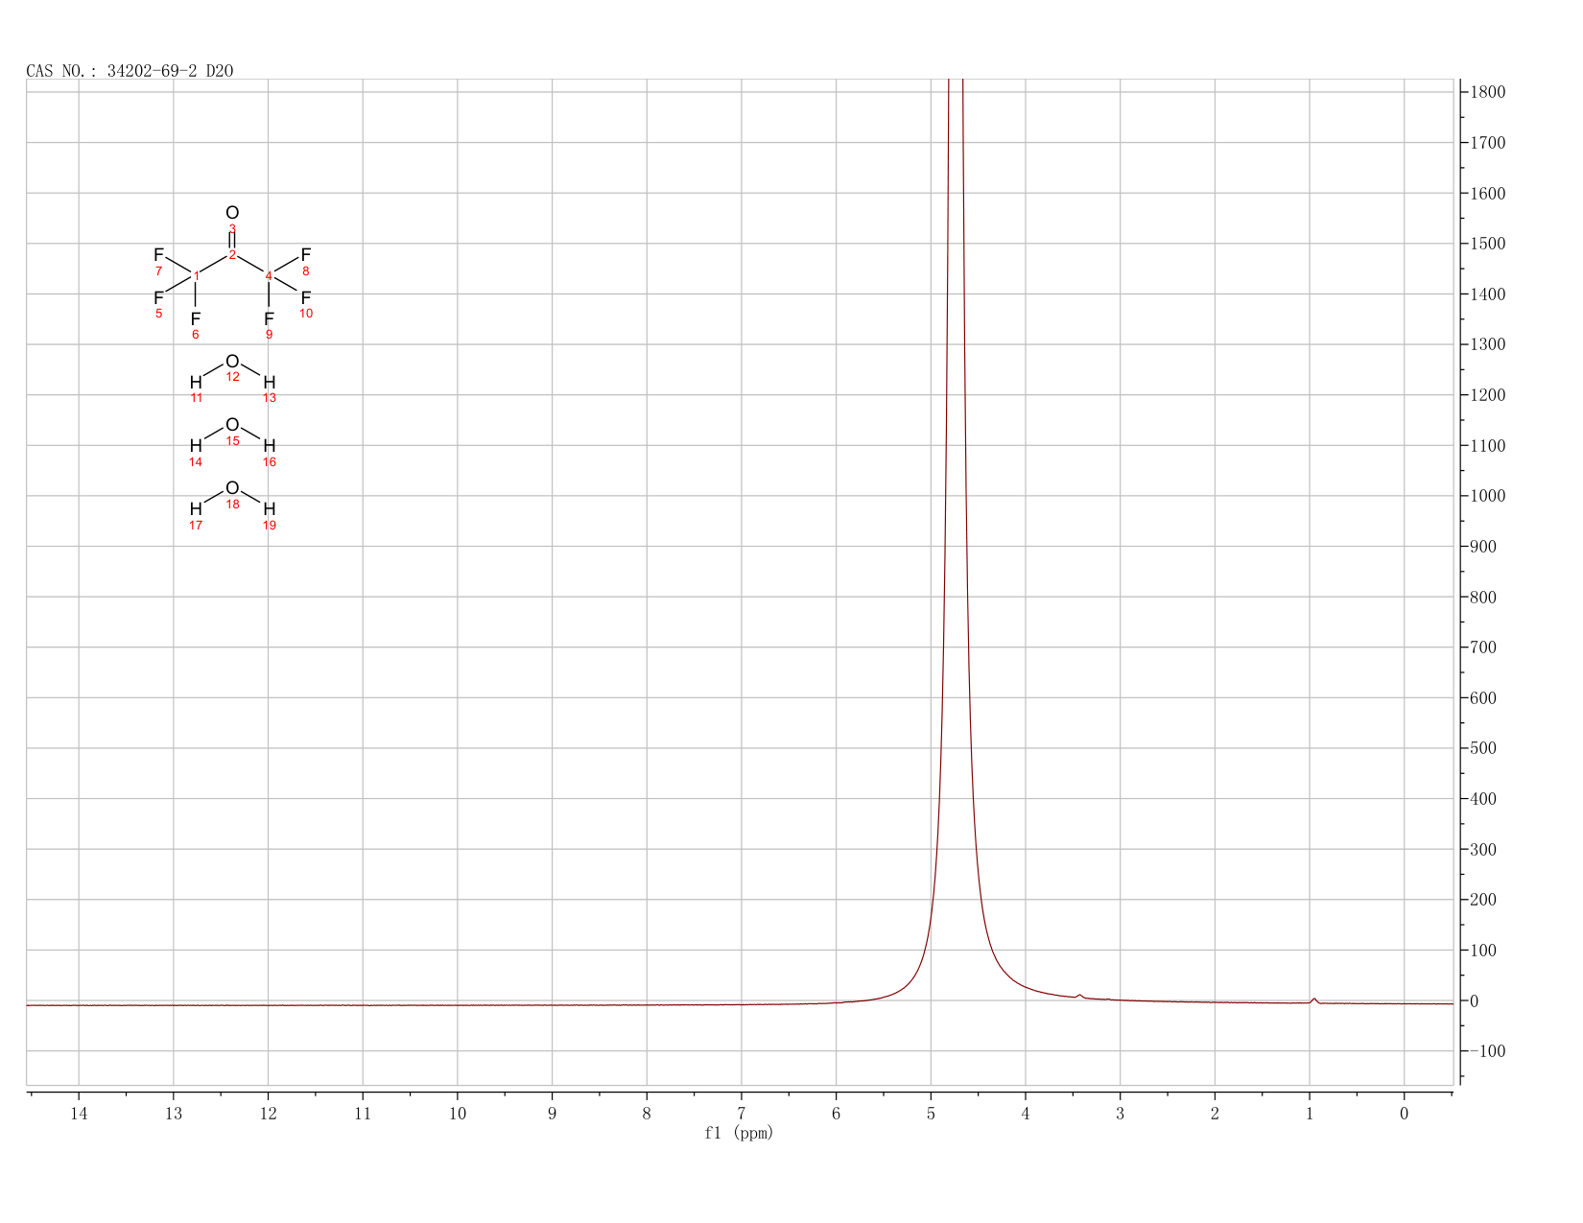The image size is (1583, 1223).
Task: Select hydrogen atom H numbered 16
Action: point(270,446)
